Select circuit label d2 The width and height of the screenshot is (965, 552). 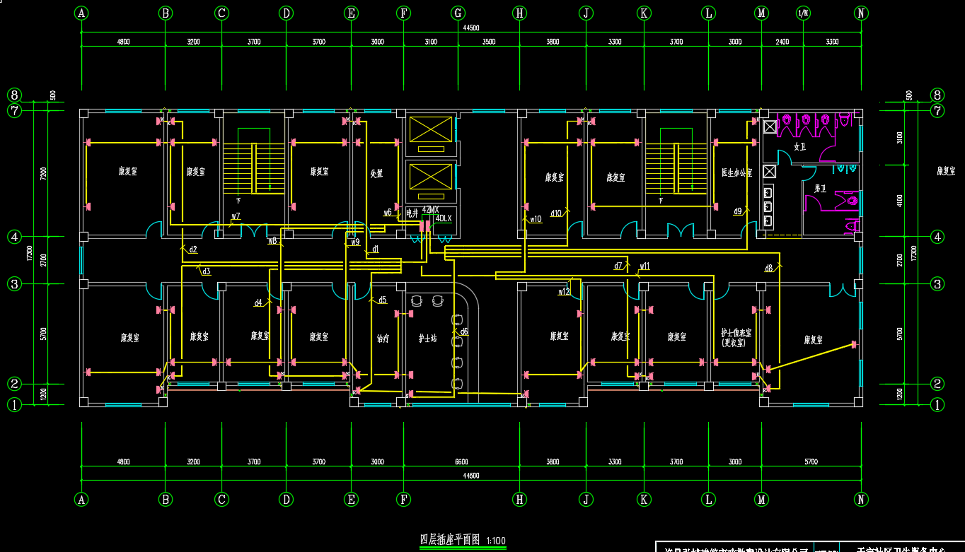pos(193,249)
